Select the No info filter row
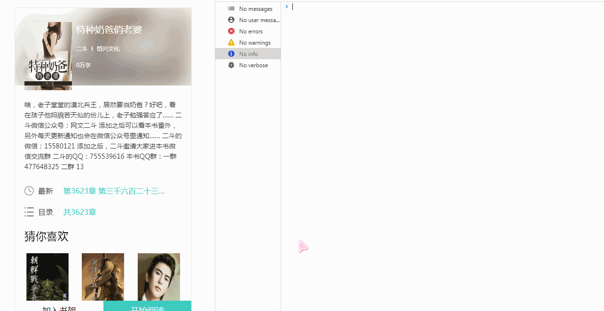604x311 pixels. (248, 54)
